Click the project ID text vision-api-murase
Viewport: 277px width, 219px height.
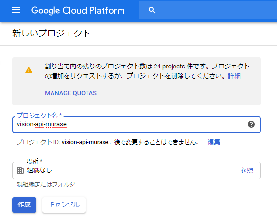[85, 142]
